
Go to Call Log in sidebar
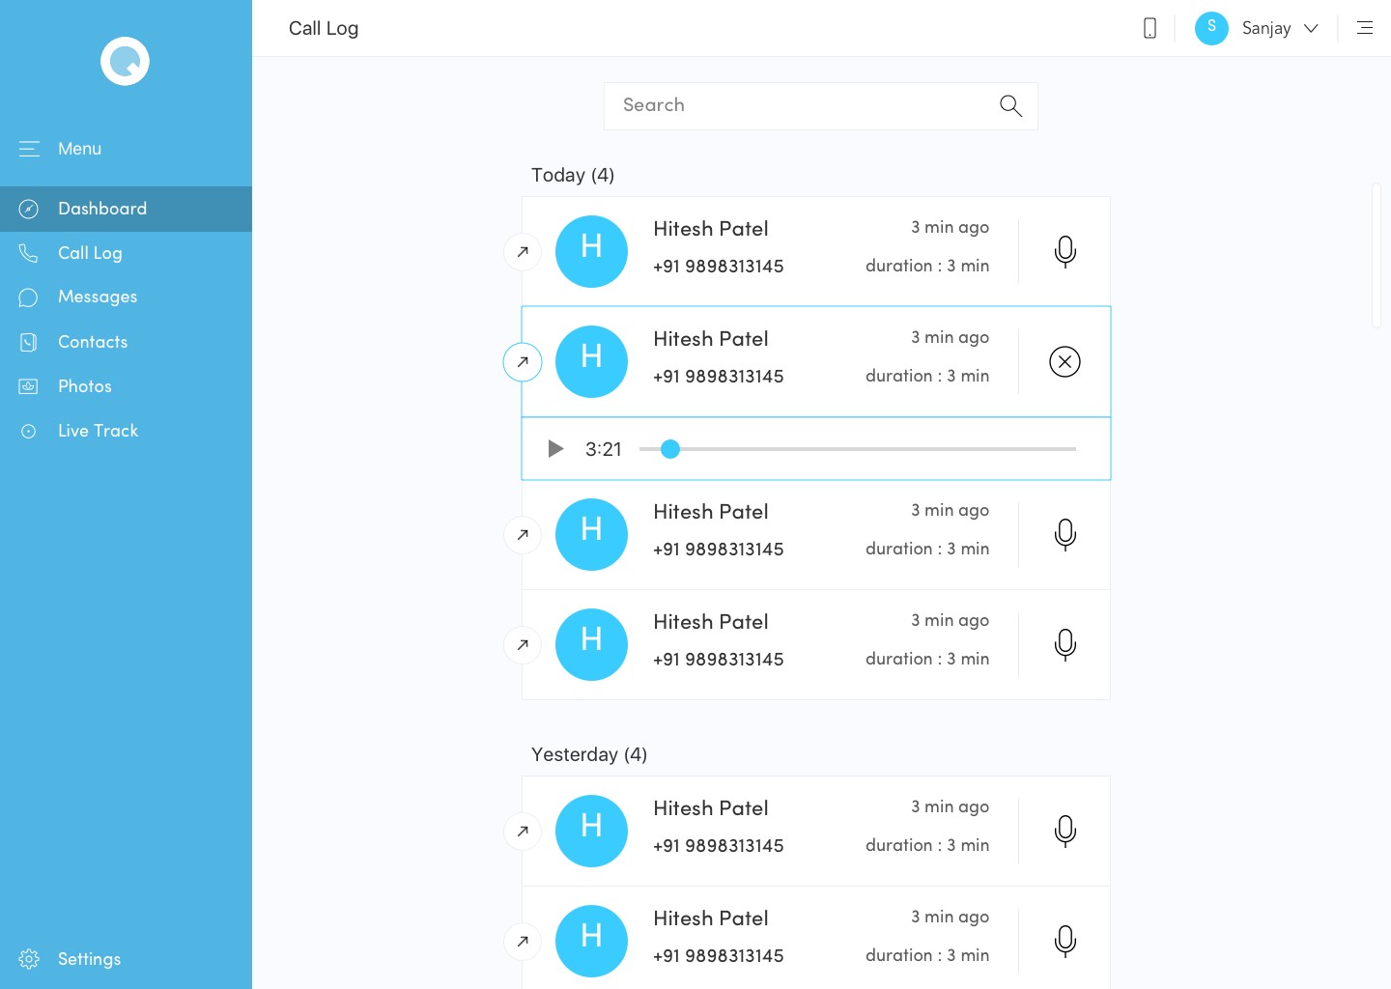[x=90, y=253]
